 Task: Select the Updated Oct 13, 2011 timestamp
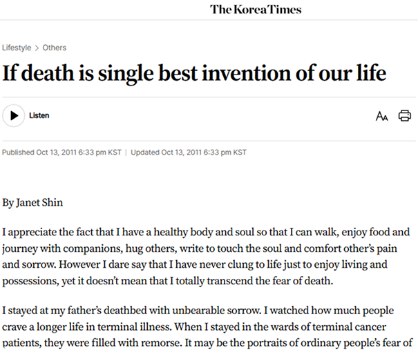click(x=189, y=153)
